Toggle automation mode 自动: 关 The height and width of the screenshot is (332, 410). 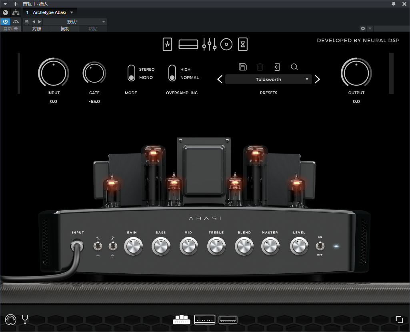tap(11, 29)
